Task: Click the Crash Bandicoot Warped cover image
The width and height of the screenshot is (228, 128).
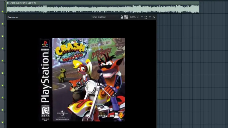Action: [82, 79]
